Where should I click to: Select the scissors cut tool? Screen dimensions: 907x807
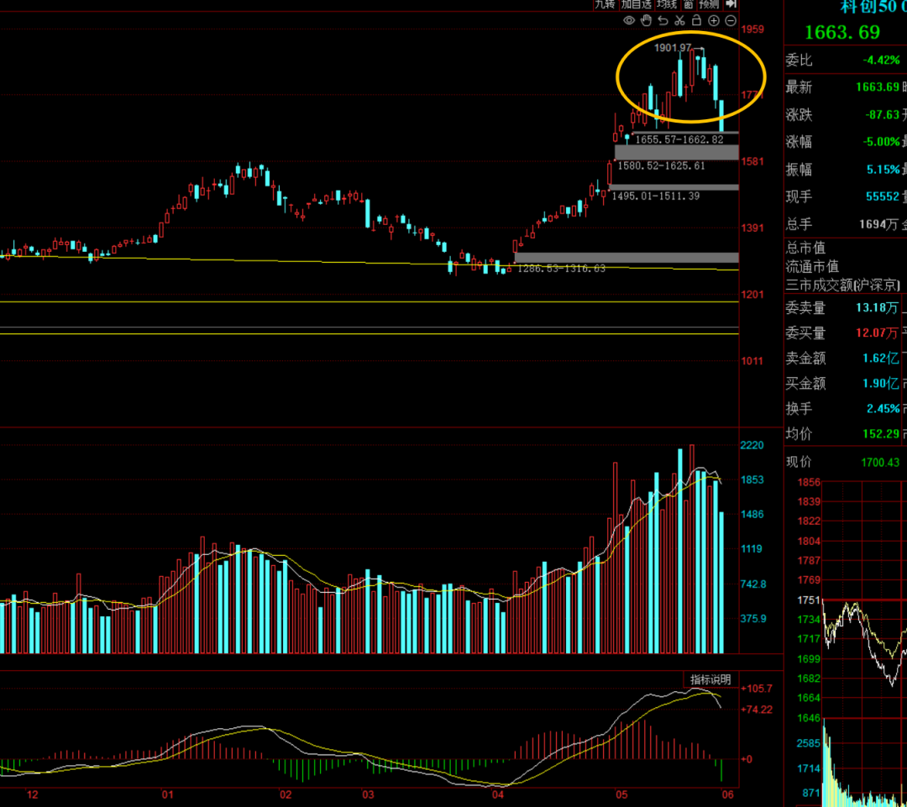click(679, 21)
